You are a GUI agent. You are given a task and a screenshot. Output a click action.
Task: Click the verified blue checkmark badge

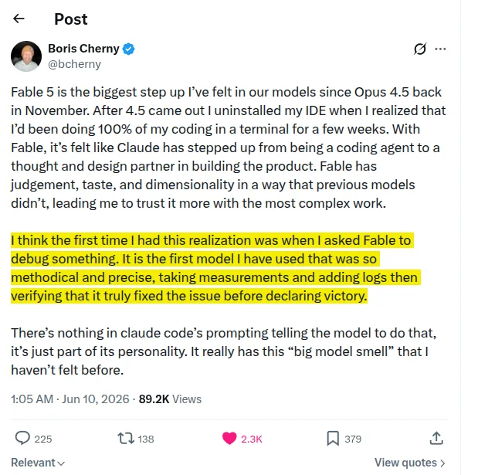point(129,49)
